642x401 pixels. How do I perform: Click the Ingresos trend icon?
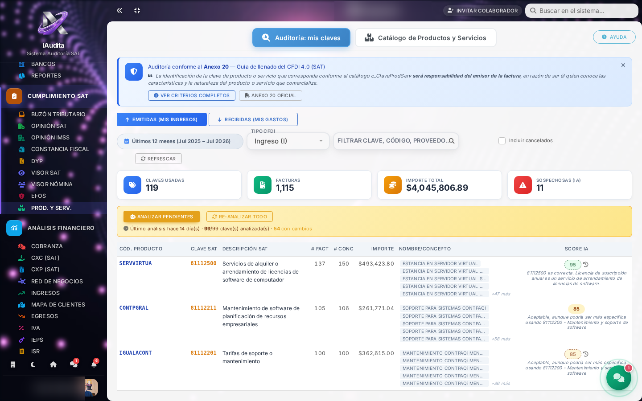(x=21, y=293)
